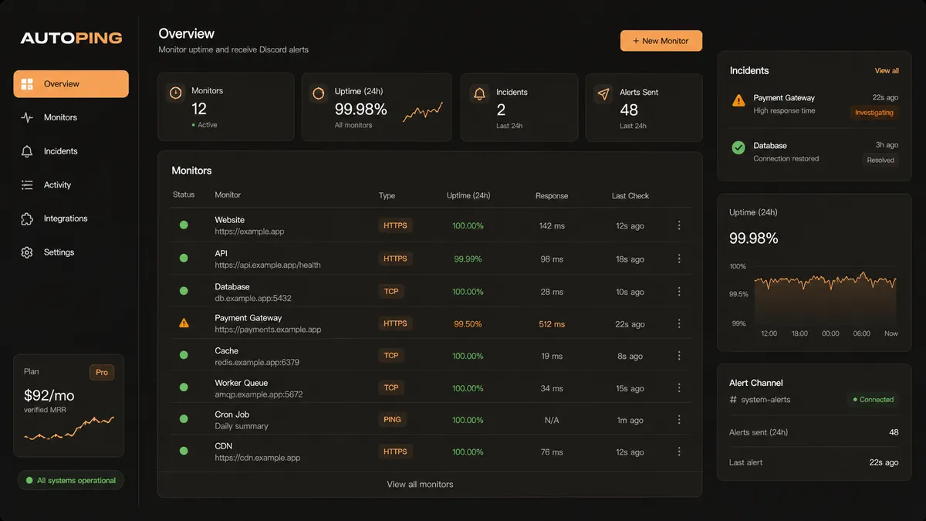Click the hash icon next to system-alerts
926x521 pixels.
[x=733, y=400]
